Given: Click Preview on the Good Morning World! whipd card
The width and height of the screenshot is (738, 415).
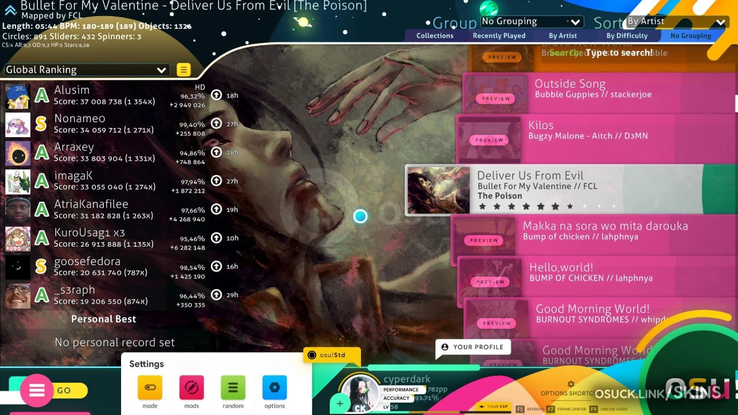Looking at the screenshot, I should point(497,323).
